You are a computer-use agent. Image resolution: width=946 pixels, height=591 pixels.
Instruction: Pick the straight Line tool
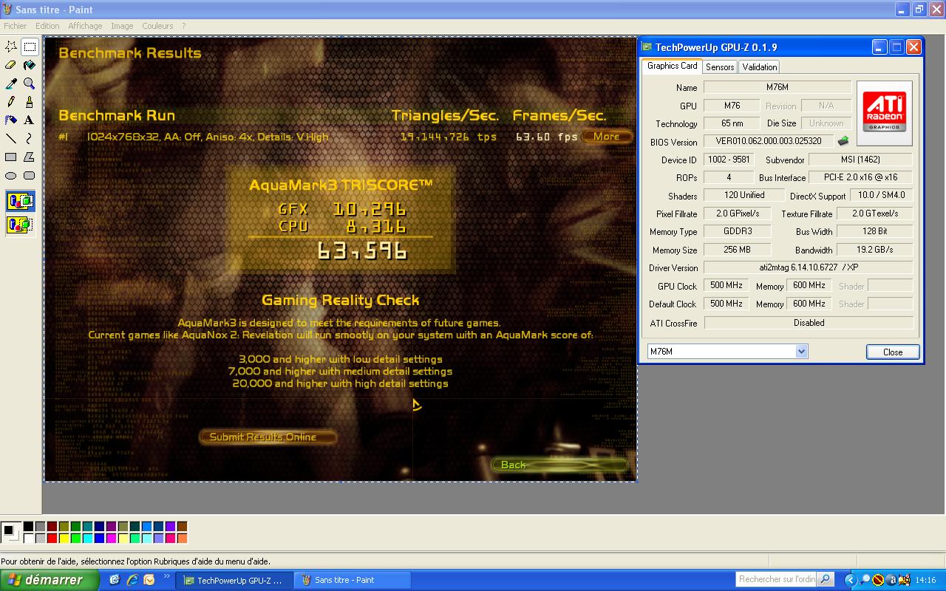[11, 138]
